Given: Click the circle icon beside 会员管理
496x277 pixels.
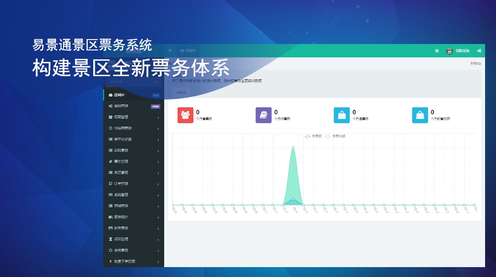Looking at the screenshot, I should click(111, 250).
